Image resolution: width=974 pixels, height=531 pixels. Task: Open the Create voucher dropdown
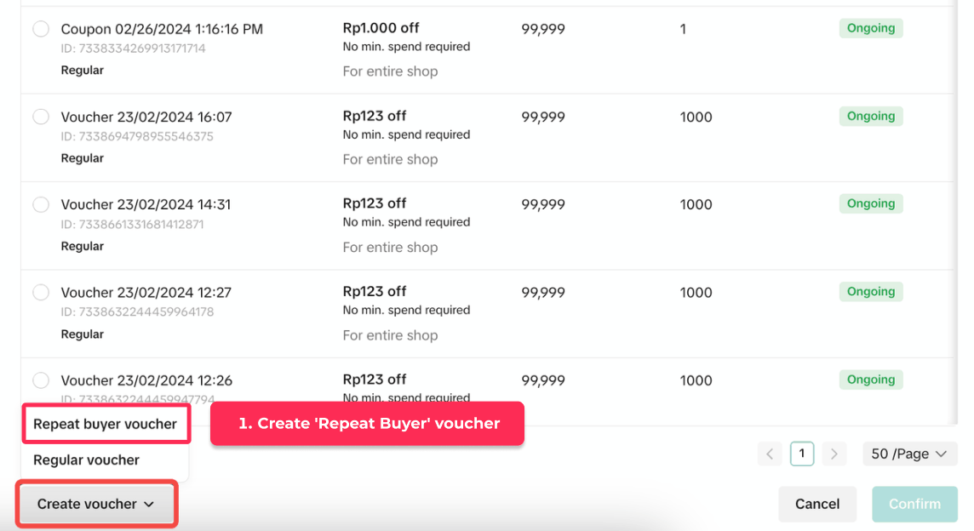pos(96,504)
